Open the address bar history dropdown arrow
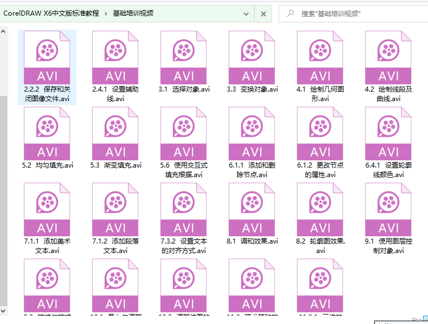428x324 pixels. 246,14
